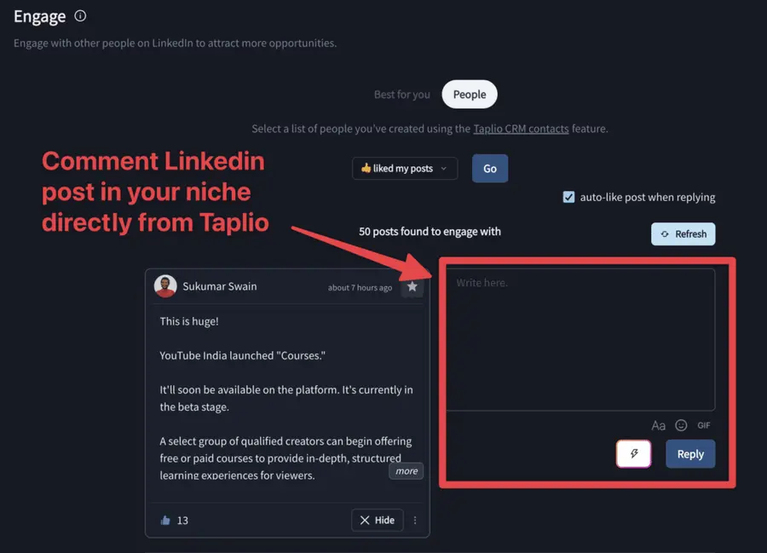The image size is (767, 553).
Task: Click the YouTube India launched Courses line
Action: [x=243, y=355]
